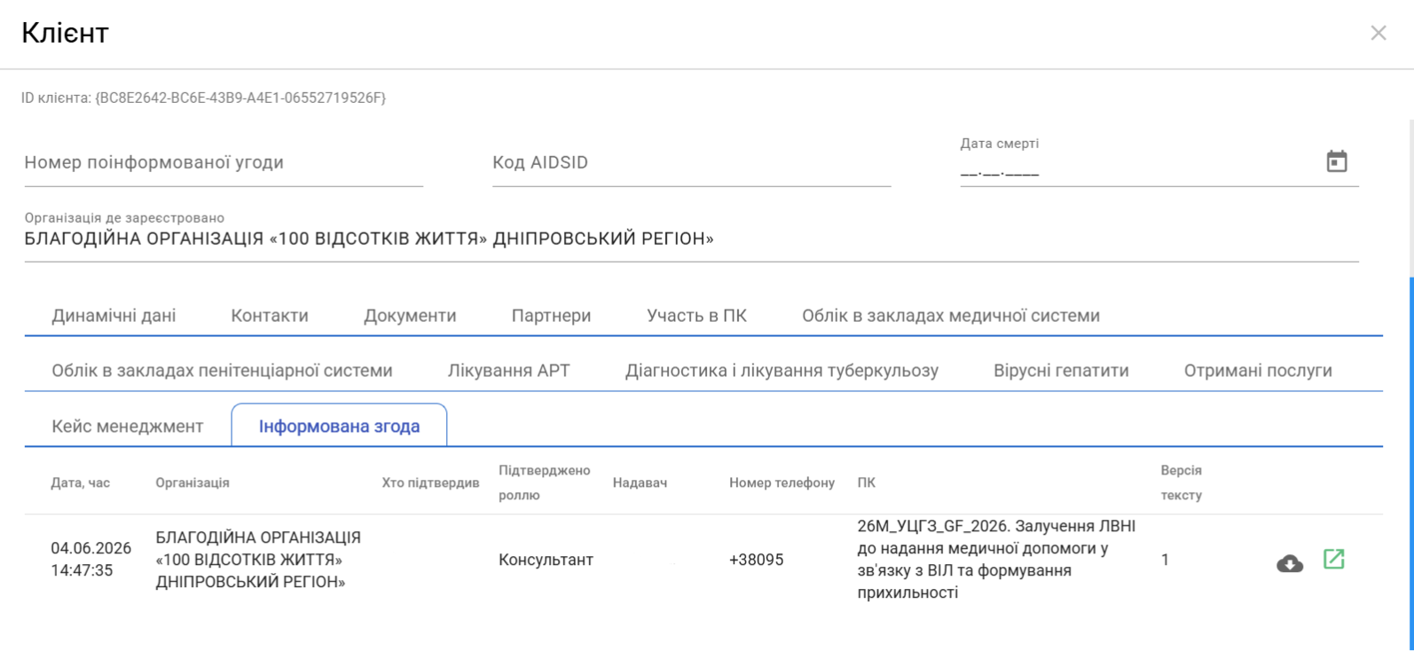Switch to the Вірусні гепатити tab

1061,371
